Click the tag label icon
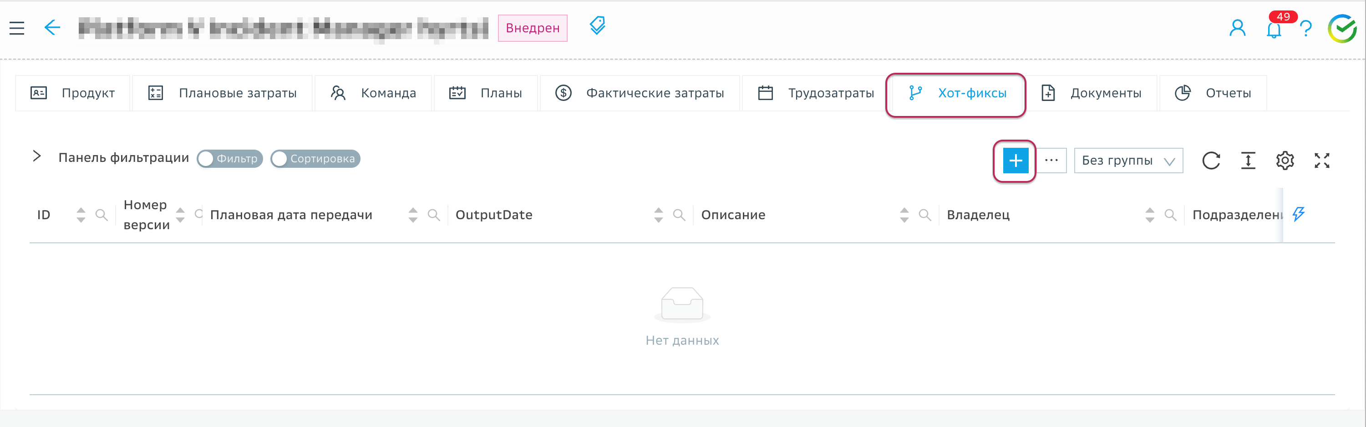Viewport: 1366px width, 427px height. 597,26
